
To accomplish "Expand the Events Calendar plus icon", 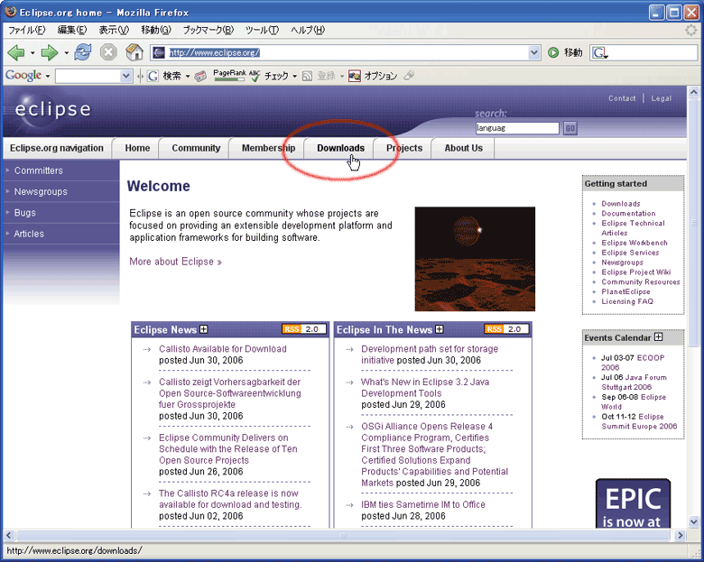I will (x=658, y=336).
